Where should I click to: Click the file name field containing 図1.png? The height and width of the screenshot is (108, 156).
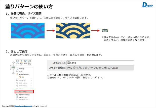[100, 63]
